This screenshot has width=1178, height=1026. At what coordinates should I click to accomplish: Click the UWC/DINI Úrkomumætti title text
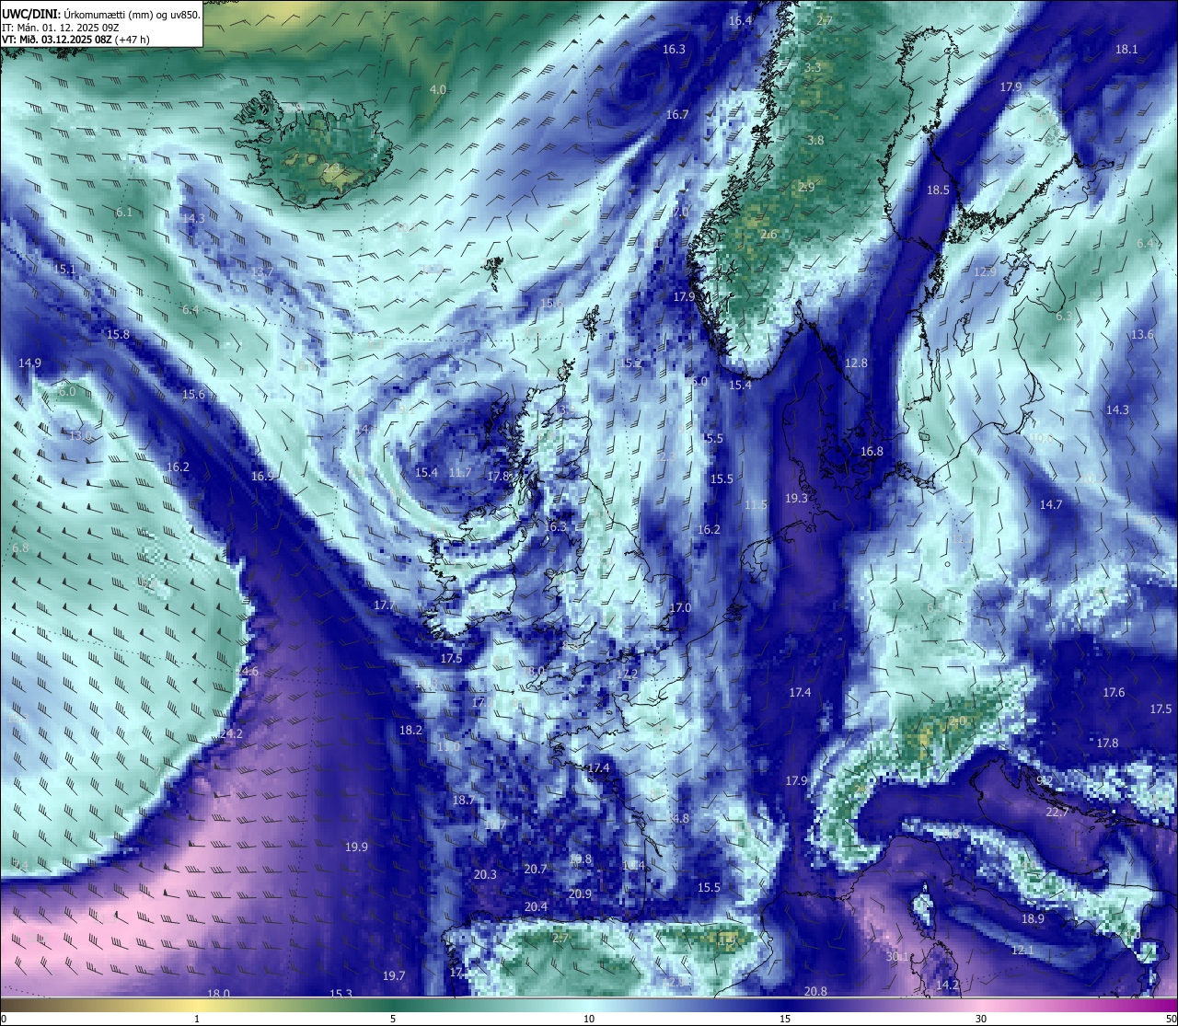pos(101,15)
